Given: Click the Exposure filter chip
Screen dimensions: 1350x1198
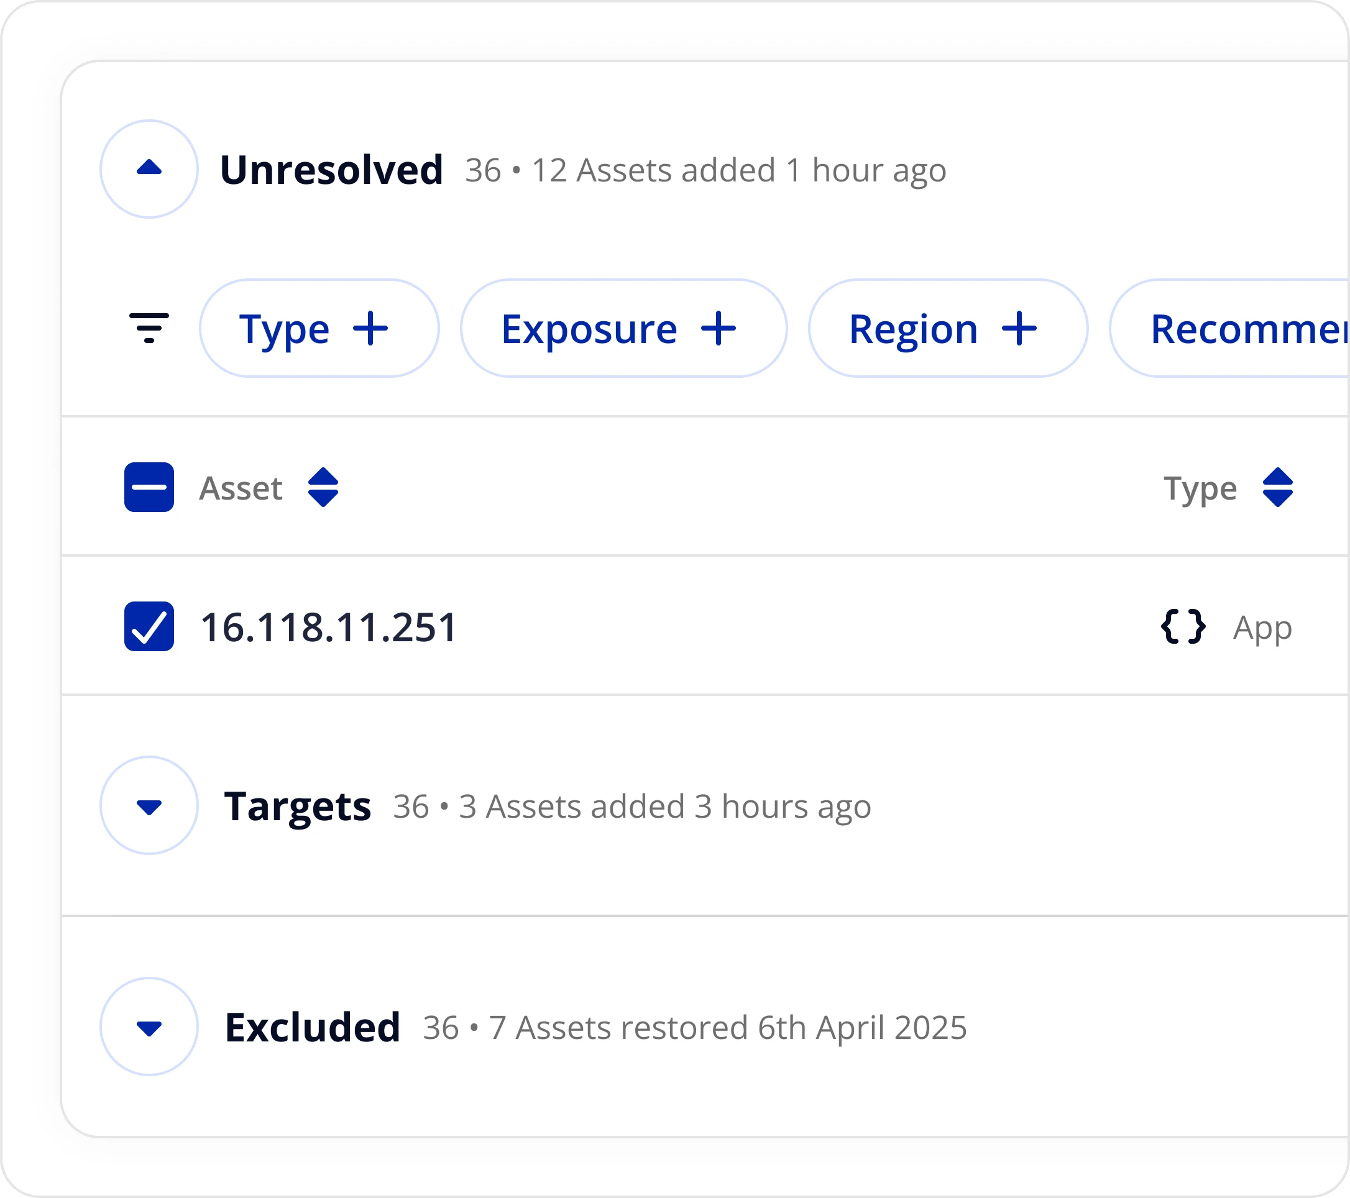Looking at the screenshot, I should (x=621, y=328).
